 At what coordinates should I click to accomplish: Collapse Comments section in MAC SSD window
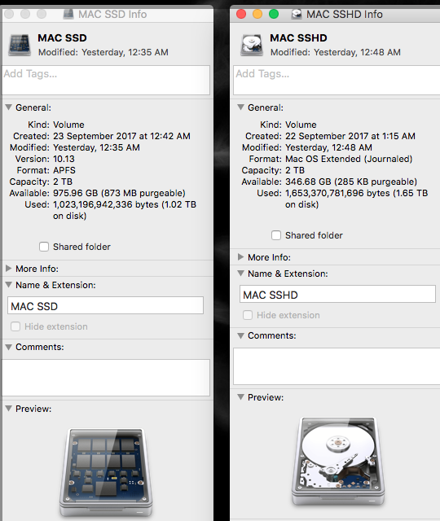(x=9, y=347)
